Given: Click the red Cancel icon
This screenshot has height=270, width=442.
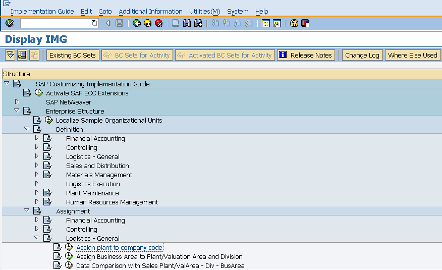Looking at the screenshot, I should (x=159, y=23).
